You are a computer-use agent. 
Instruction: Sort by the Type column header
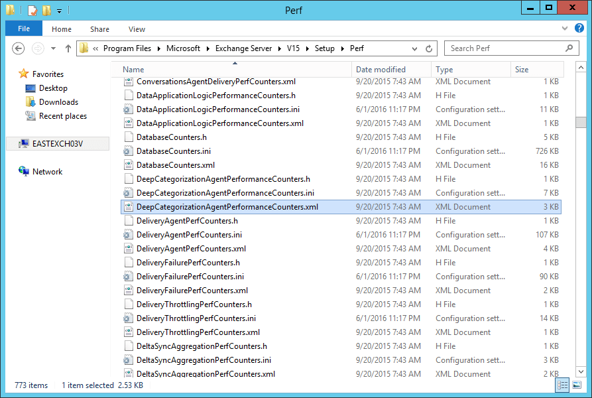point(471,70)
